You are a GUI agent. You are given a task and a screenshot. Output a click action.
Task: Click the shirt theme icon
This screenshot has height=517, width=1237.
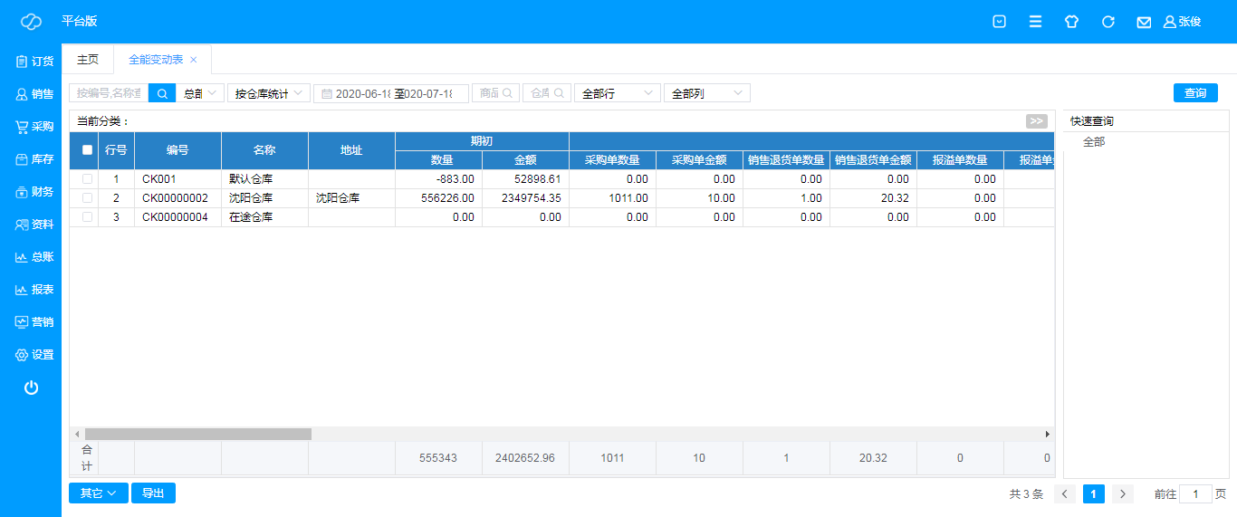[1071, 22]
